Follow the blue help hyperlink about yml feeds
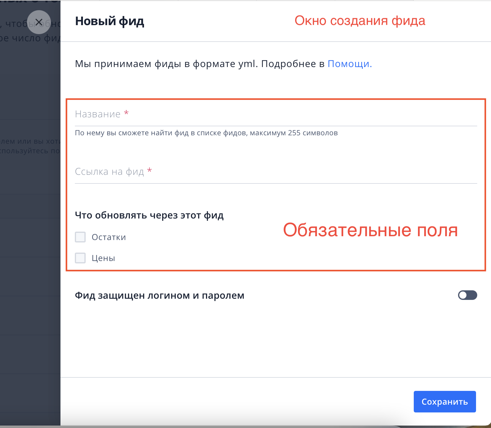The width and height of the screenshot is (491, 428). (x=348, y=63)
